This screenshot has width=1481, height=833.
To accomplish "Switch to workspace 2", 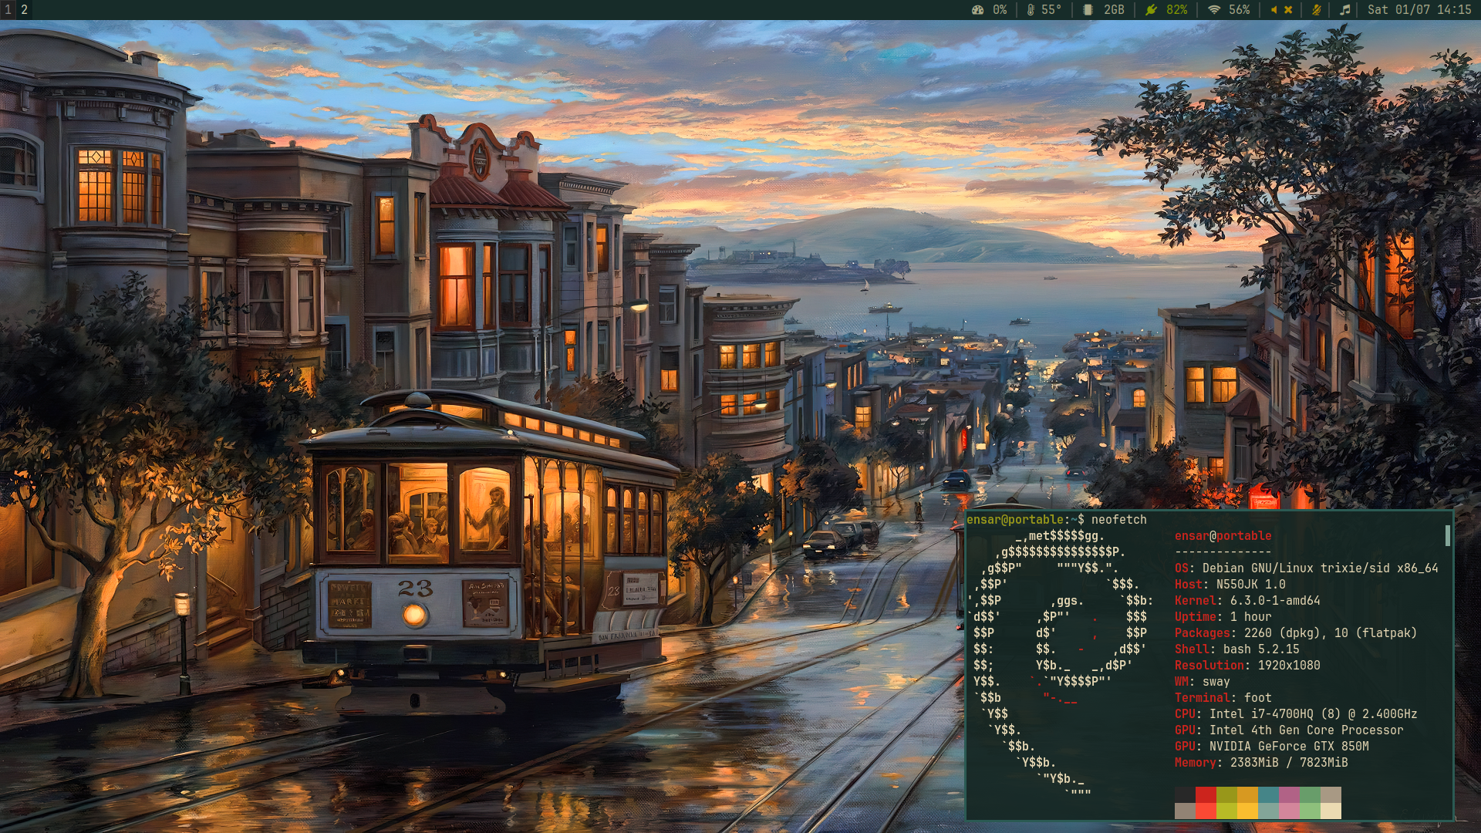I will (25, 10).
